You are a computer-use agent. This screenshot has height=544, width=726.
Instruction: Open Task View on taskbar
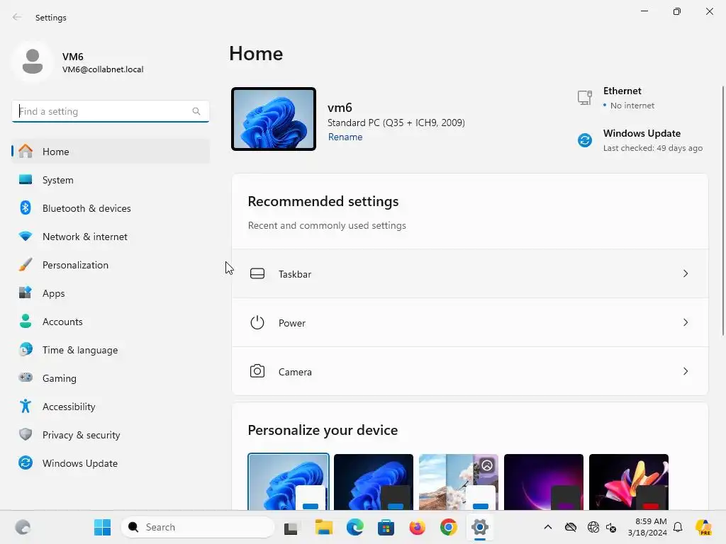pyautogui.click(x=291, y=527)
